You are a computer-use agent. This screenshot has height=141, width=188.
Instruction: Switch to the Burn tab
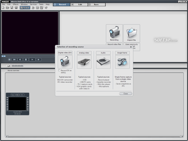tap(97, 5)
